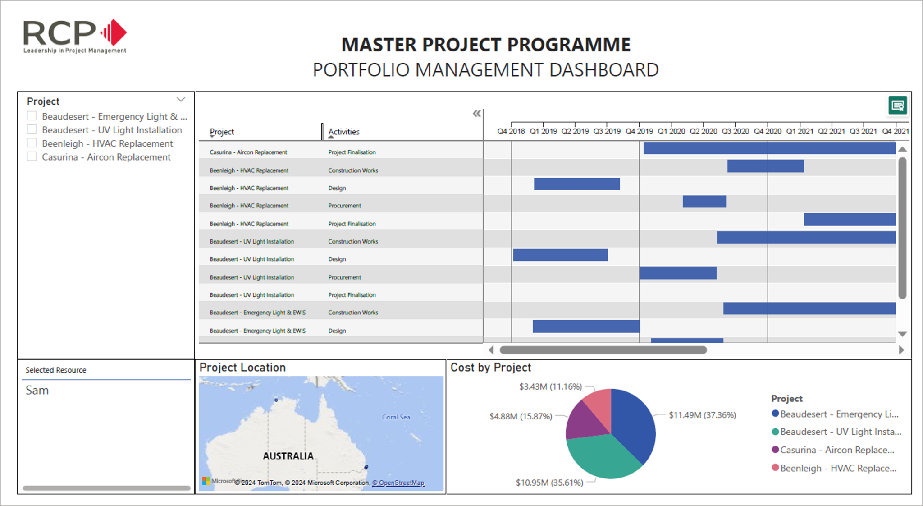Click the down arrow on the Gantt vertical scrollbar
Screen dimensions: 923x506
903,334
